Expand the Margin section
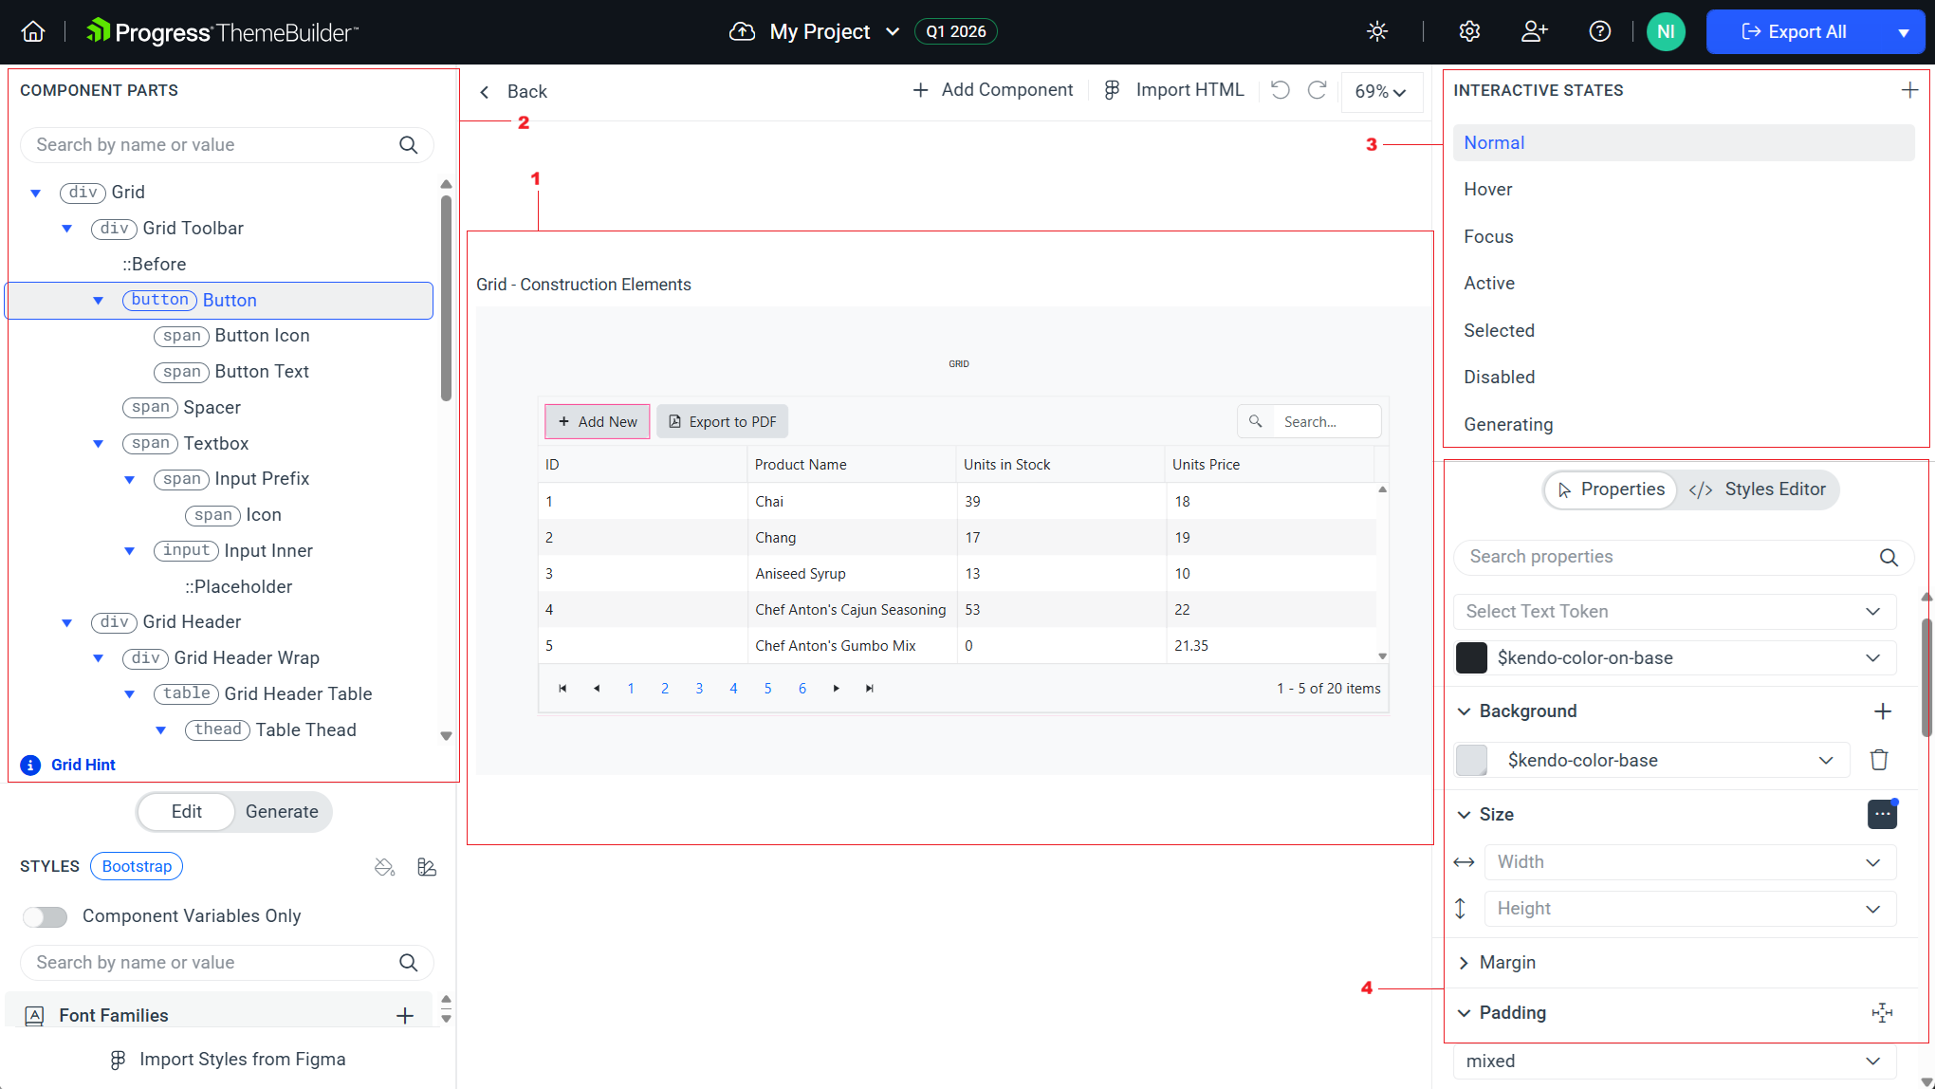The height and width of the screenshot is (1089, 1935). 1507,962
